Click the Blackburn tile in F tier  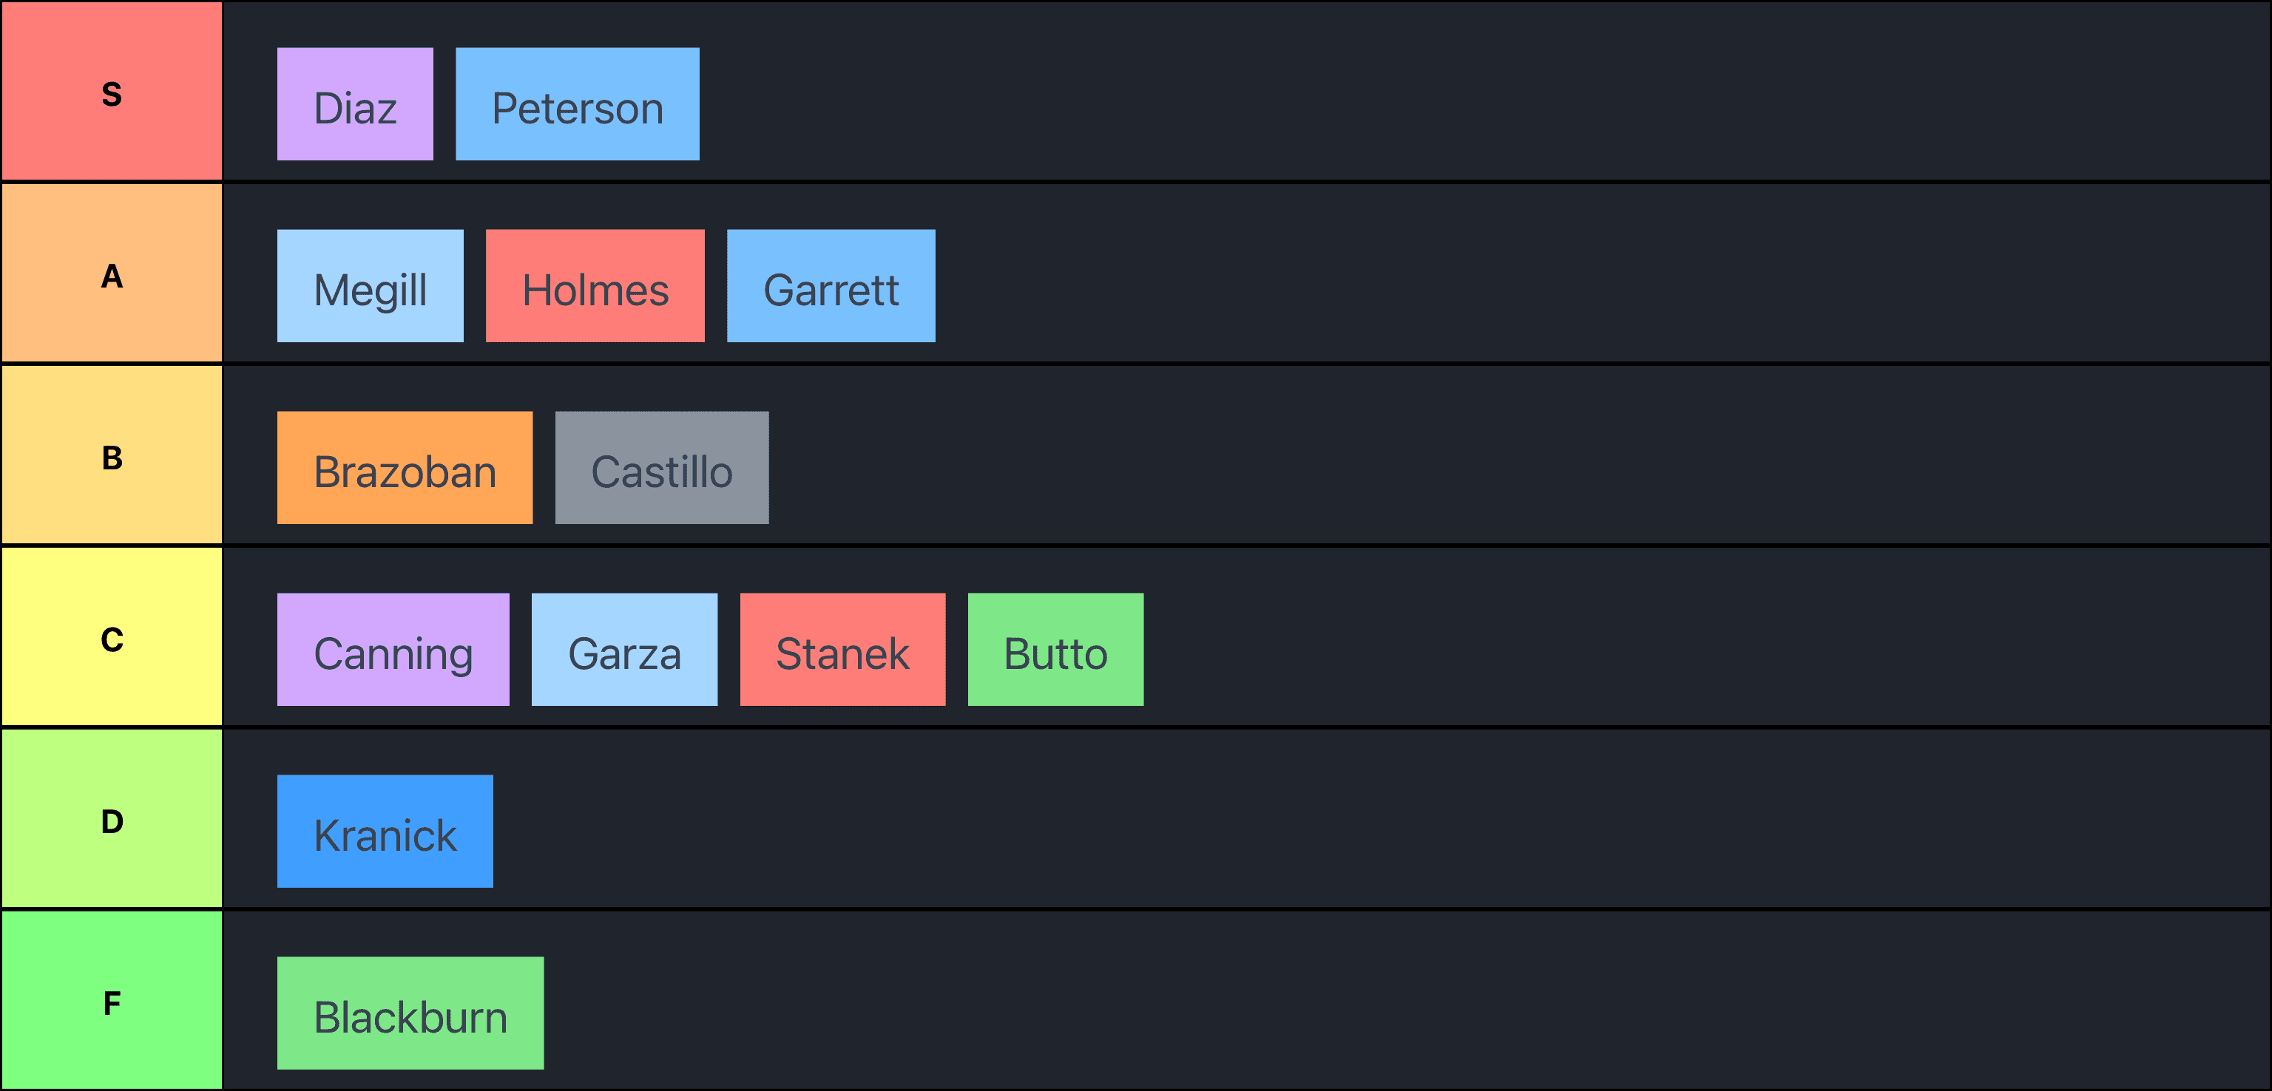410,1013
